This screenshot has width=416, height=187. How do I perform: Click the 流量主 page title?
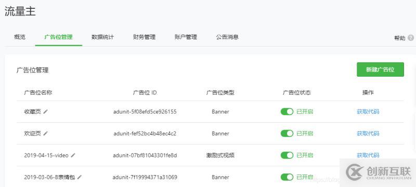20,11
